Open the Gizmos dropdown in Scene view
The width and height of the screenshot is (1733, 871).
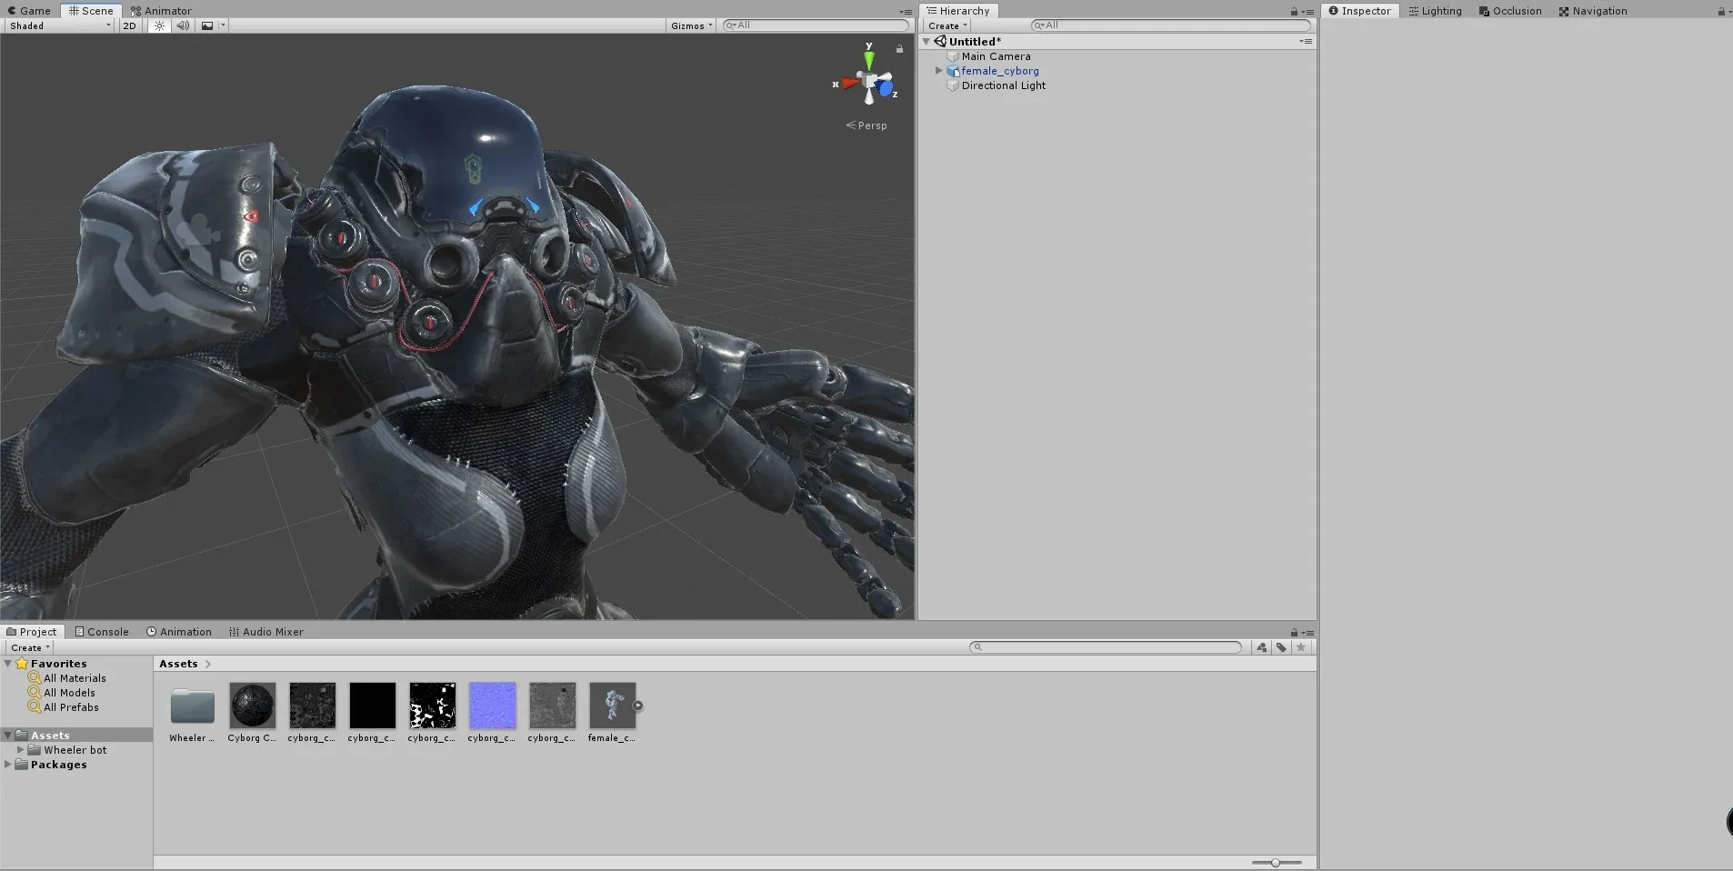[689, 25]
